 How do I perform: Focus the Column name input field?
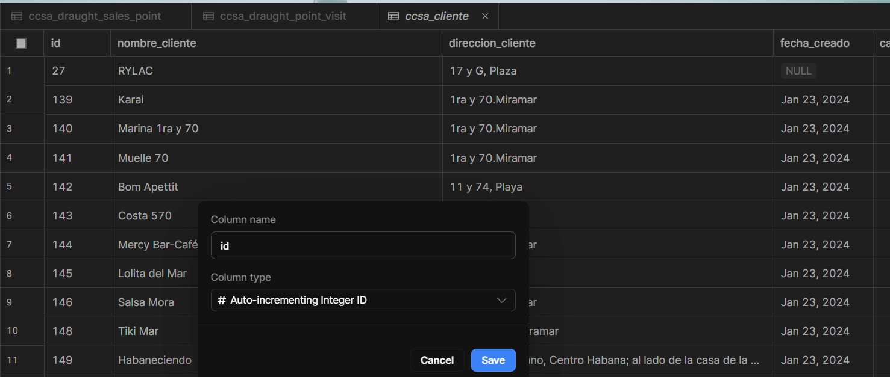click(x=363, y=245)
